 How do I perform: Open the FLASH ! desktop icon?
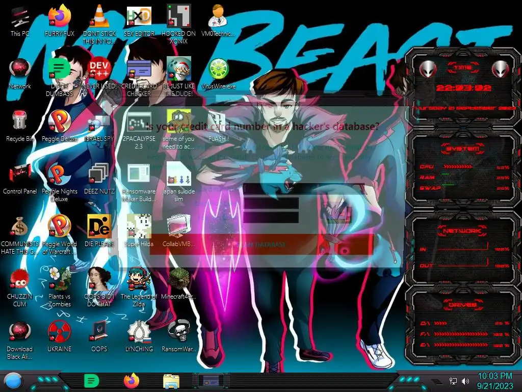tap(218, 126)
